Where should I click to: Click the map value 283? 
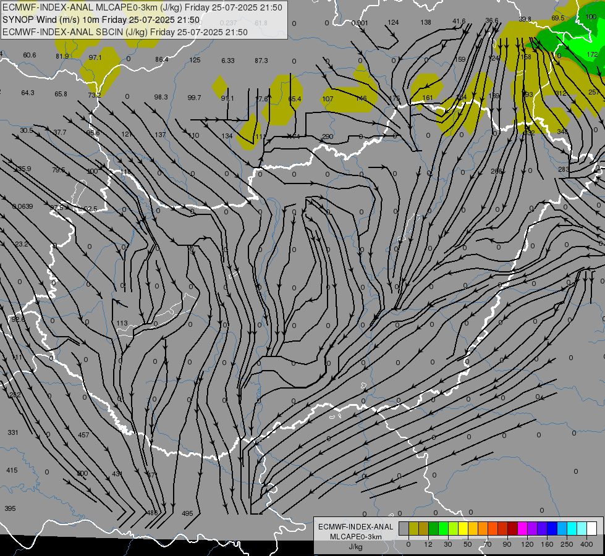[x=564, y=169]
